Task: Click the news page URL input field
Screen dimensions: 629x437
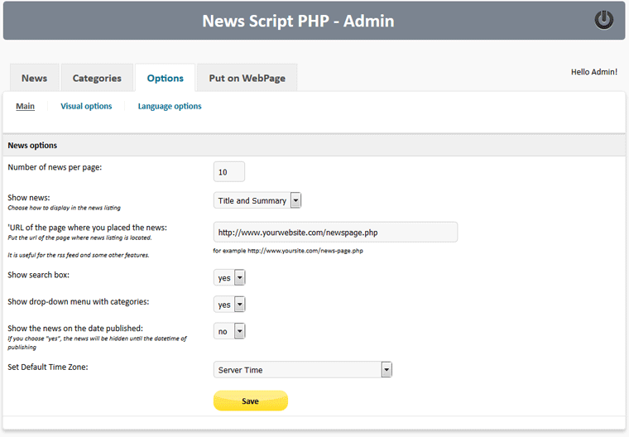Action: point(335,232)
